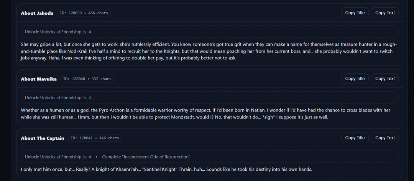Viewport: 414px width, 181px height.
Task: Select the About The Captain heading
Action: point(43,138)
